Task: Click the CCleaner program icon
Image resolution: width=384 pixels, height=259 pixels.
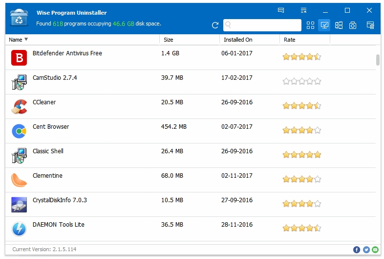Action: [19, 107]
